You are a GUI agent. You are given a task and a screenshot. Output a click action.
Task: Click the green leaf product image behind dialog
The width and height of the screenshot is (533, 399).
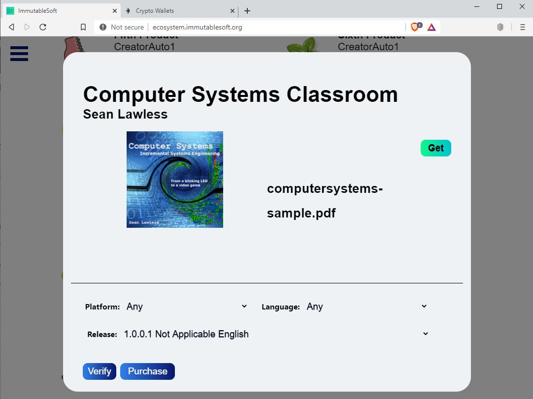coord(303,45)
